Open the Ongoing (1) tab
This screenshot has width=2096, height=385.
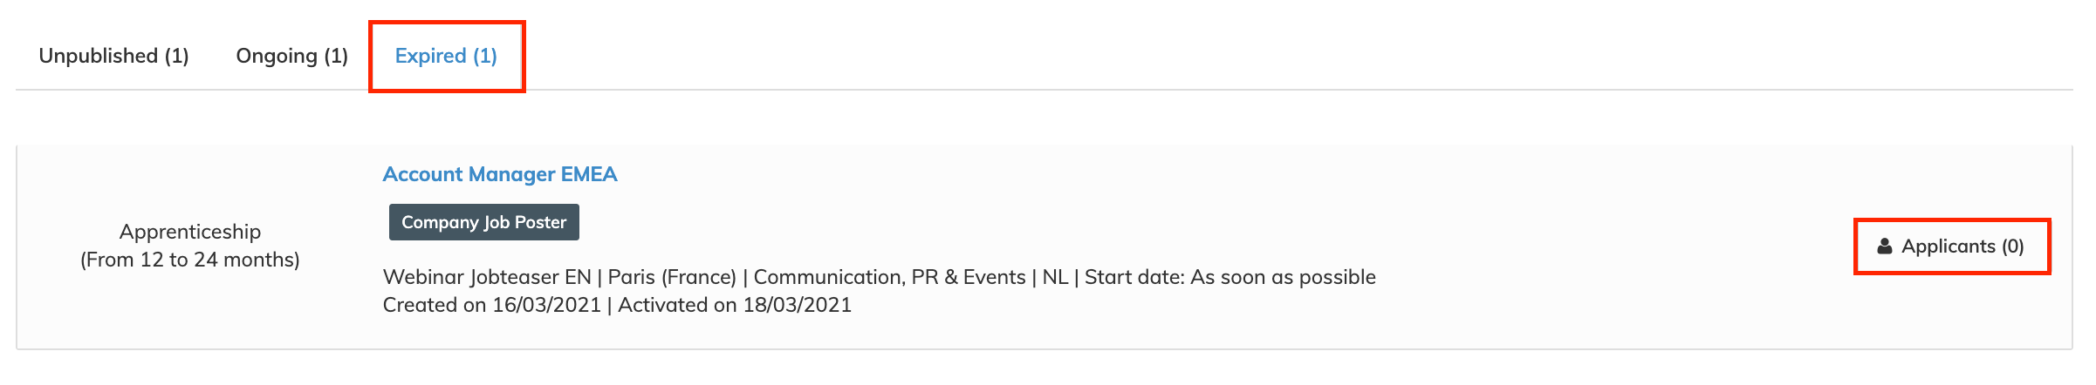tap(291, 56)
